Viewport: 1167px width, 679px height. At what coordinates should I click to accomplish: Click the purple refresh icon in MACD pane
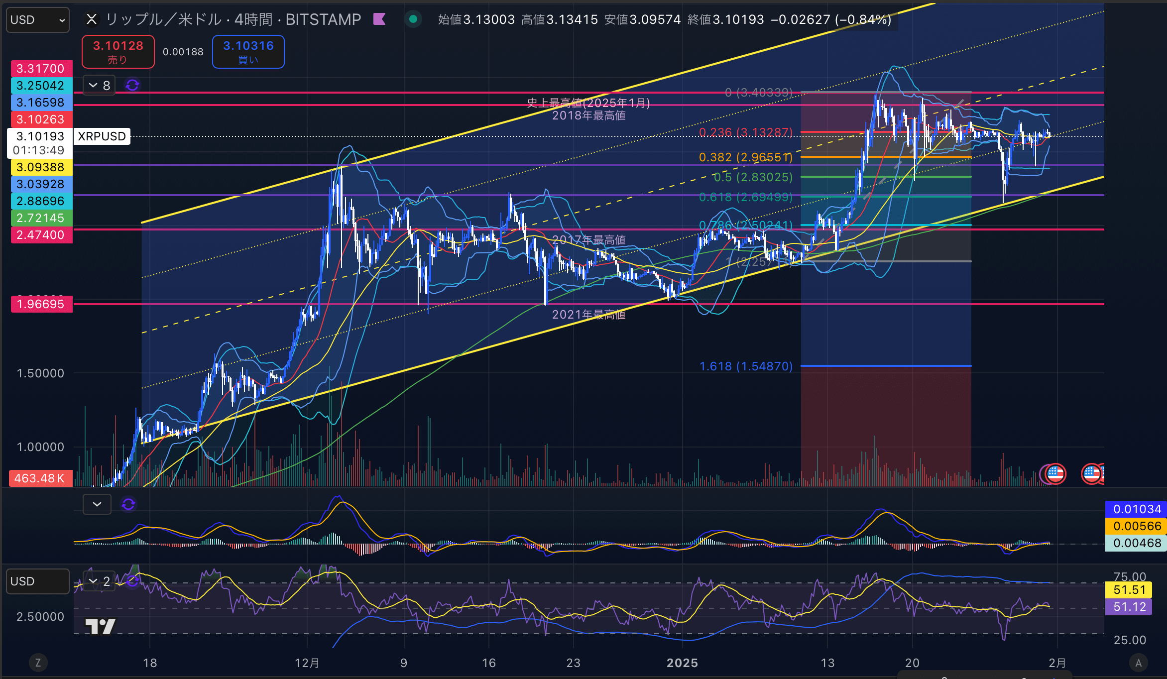(x=128, y=504)
